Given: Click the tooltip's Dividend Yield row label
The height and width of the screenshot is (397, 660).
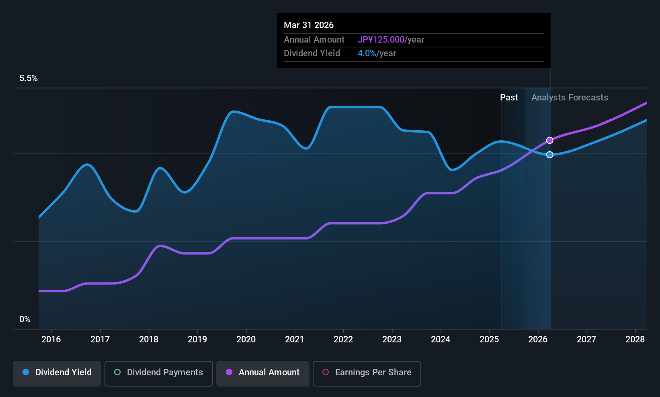Looking at the screenshot, I should pyautogui.click(x=312, y=53).
